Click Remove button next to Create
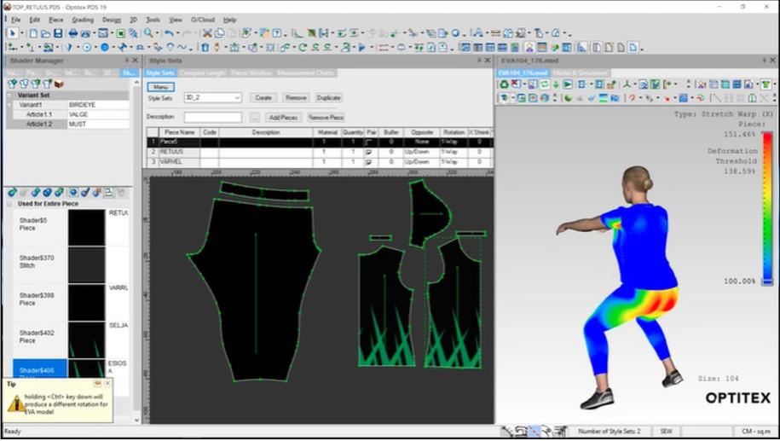Viewport: 780px width, 441px height. (x=296, y=98)
